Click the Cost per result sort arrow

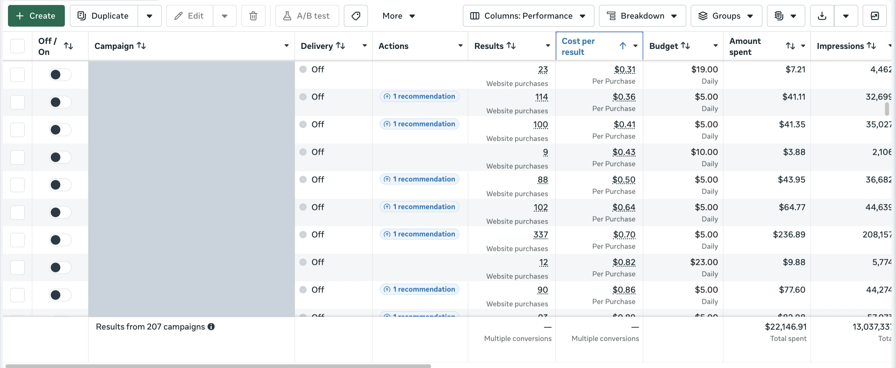pyautogui.click(x=623, y=46)
